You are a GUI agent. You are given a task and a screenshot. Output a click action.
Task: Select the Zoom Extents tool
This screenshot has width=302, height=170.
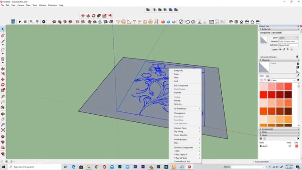pyautogui.click(x=3, y=130)
